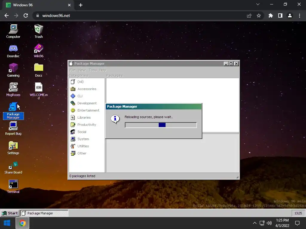Click the Windows 96 clock showing 13:25
Image resolution: width=306 pixels, height=229 pixels.
(x=298, y=213)
